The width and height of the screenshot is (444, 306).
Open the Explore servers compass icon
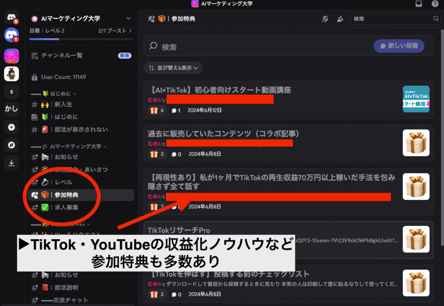(11, 145)
